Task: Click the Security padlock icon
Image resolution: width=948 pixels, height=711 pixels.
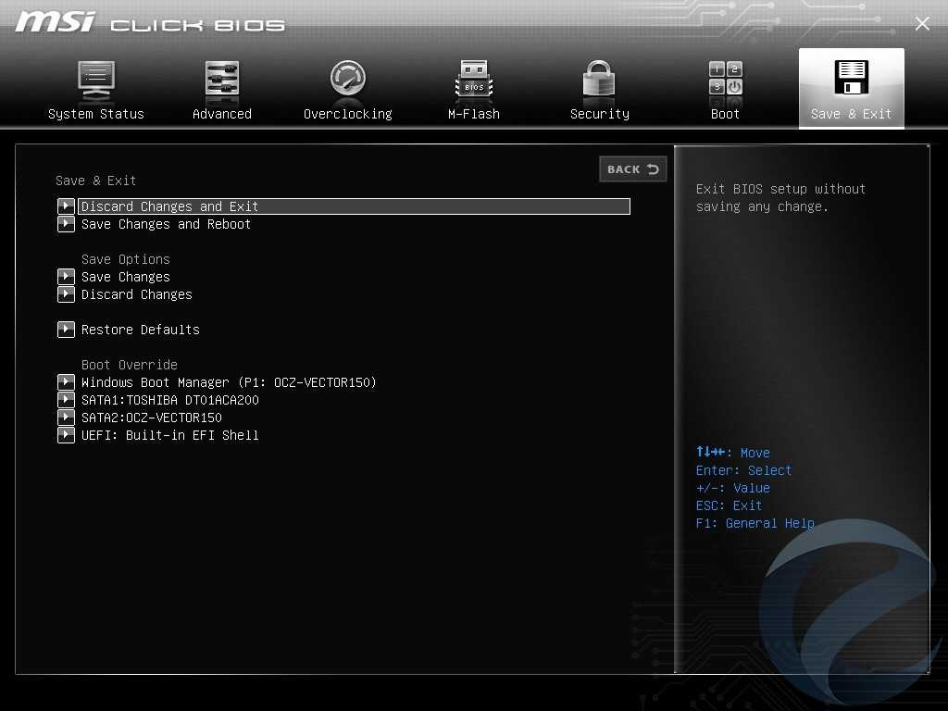Action: click(599, 79)
